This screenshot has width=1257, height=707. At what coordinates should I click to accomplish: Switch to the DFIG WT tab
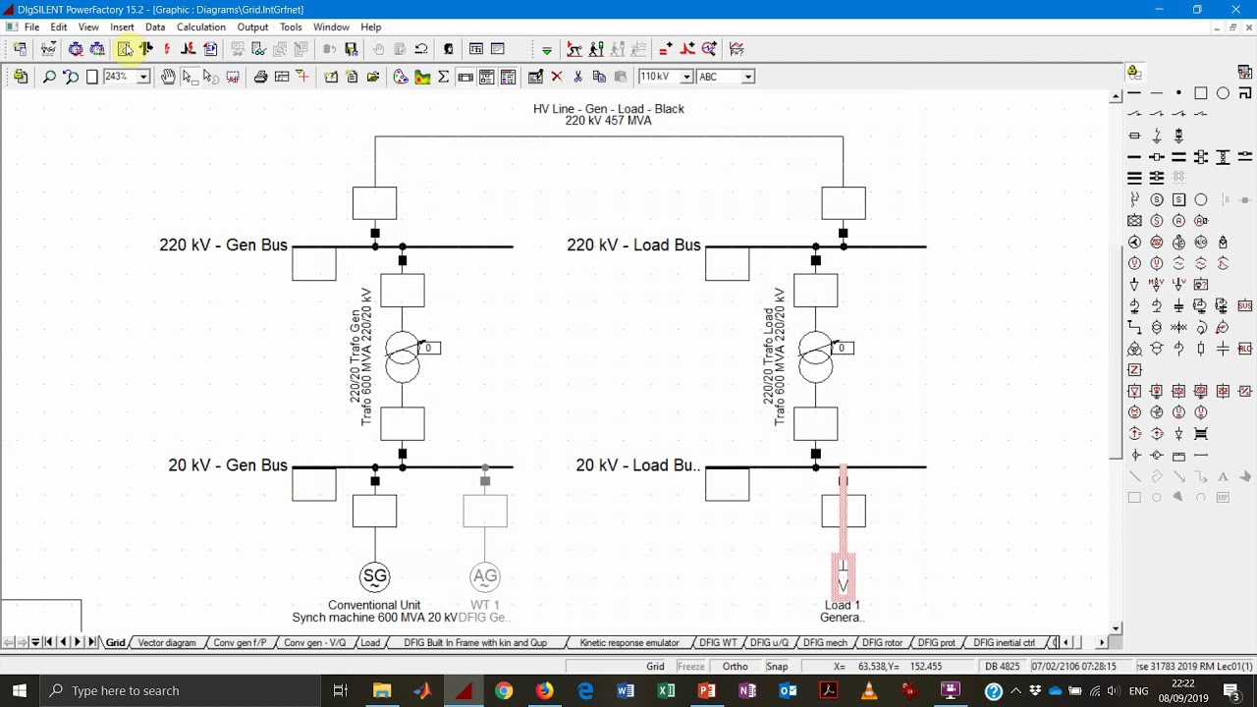(x=718, y=643)
